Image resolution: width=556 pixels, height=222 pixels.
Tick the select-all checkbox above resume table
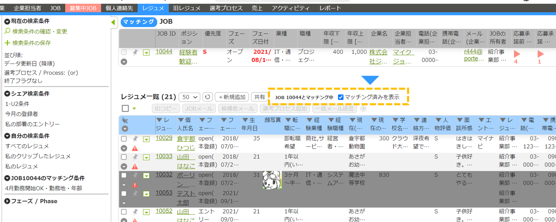point(126,109)
